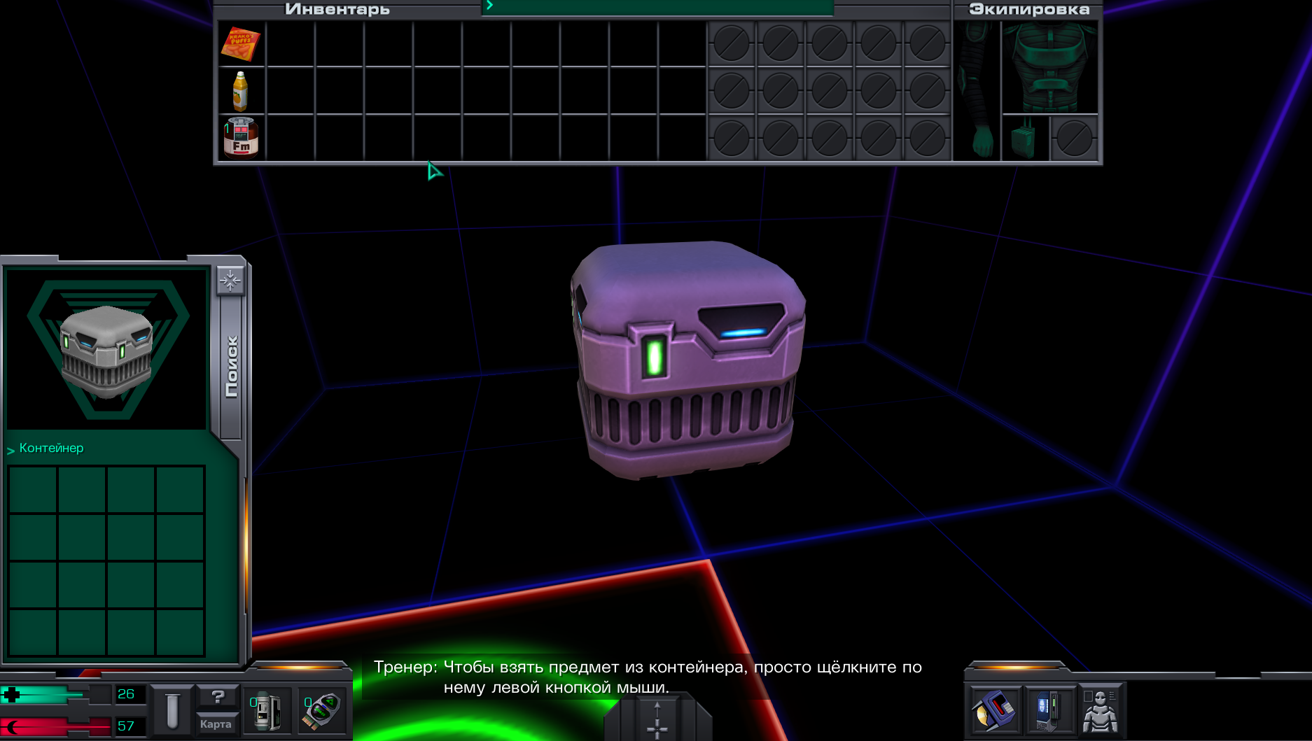Open the character stats figure icon

click(x=1100, y=710)
